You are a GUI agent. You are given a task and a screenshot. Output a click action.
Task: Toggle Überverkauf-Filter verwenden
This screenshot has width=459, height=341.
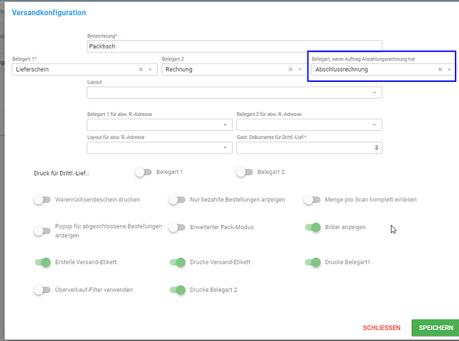[42, 290]
